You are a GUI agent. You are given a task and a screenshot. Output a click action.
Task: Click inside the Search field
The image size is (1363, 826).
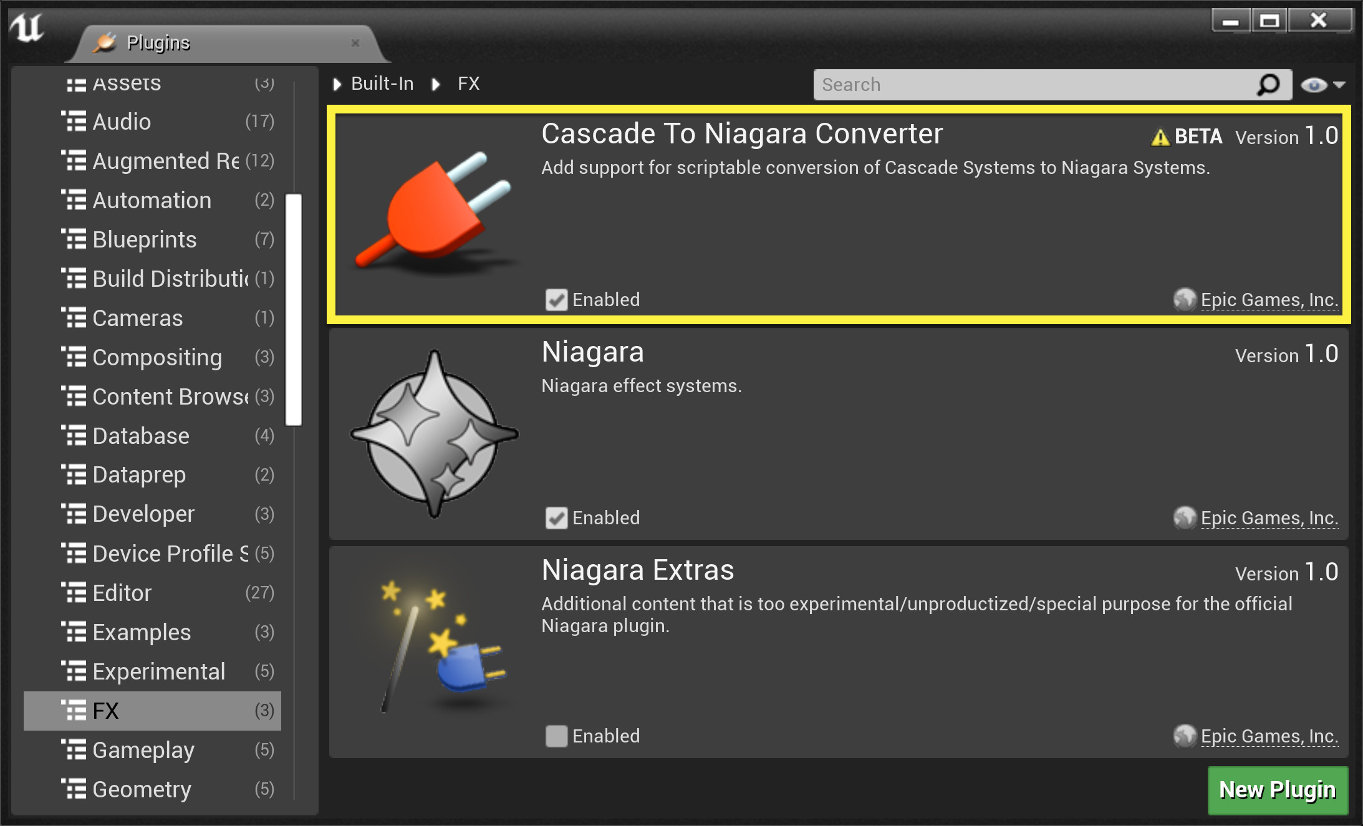click(x=1029, y=84)
